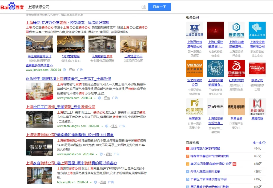The width and height of the screenshot is (273, 188).
Task: Click the 红蚂蚁装饰 red logo
Action: point(236,68)
